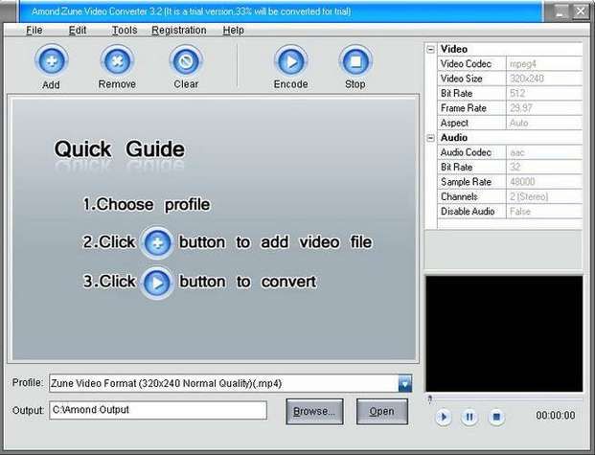Viewport: 595px width, 455px height.
Task: Stop the preview playback
Action: pyautogui.click(x=496, y=416)
